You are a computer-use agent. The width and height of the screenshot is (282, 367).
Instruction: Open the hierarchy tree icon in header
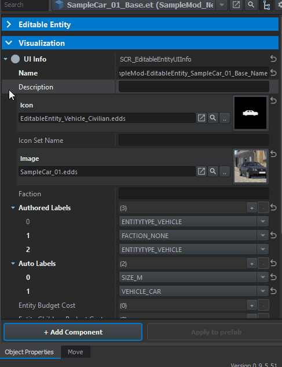(x=266, y=5)
